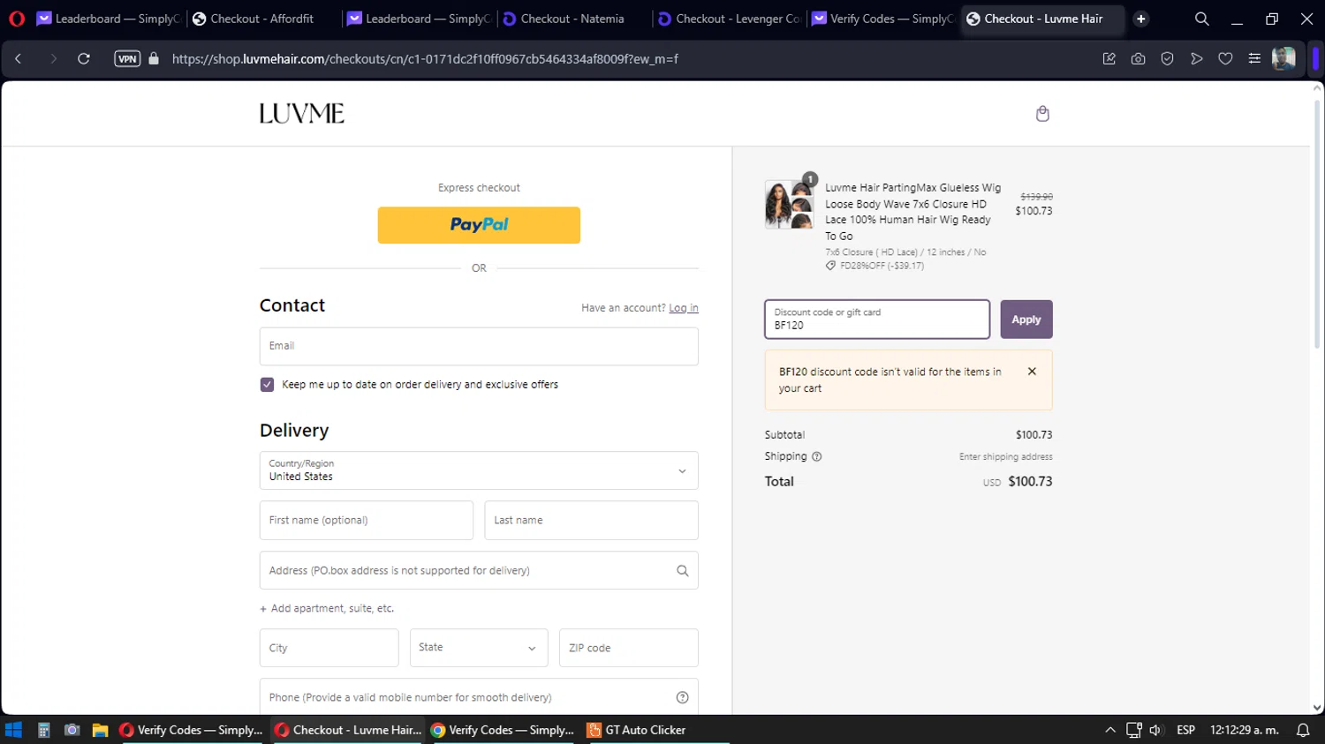The image size is (1325, 744).
Task: Add page to bookmarks with heart icon
Action: coord(1225,59)
